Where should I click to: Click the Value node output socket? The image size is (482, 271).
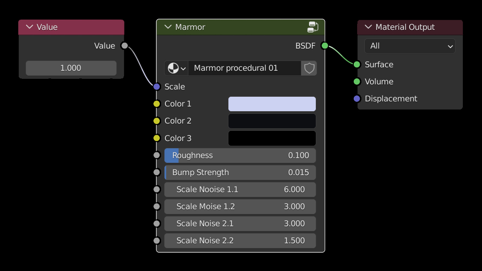coord(124,46)
